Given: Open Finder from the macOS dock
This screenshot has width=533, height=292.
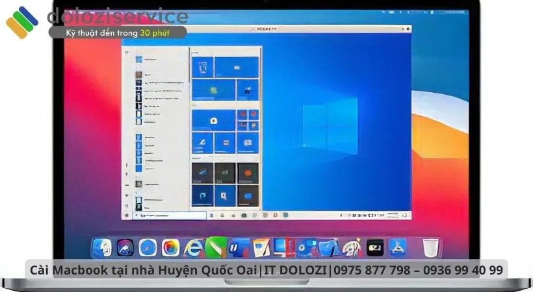Looking at the screenshot, I should coord(102,247).
